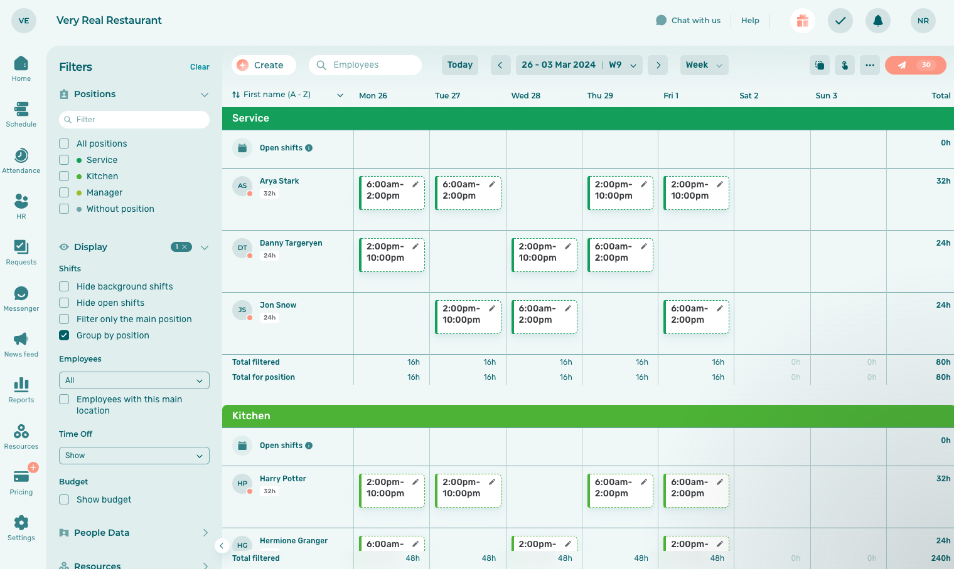This screenshot has width=954, height=569.
Task: Click the Service open shifts info icon
Action: click(x=309, y=148)
